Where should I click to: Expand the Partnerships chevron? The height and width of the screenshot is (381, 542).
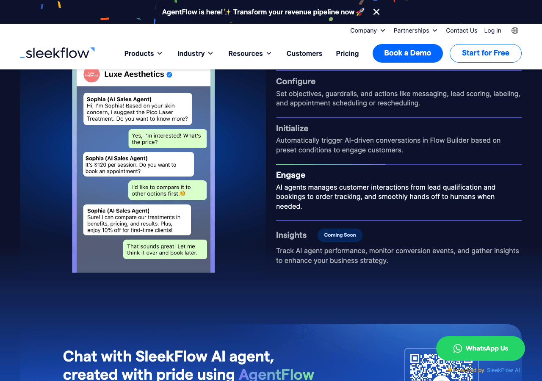coord(435,30)
